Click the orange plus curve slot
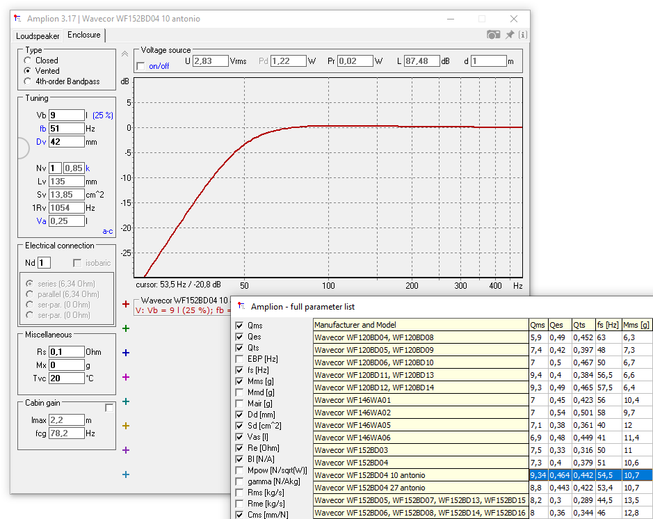 pyautogui.click(x=126, y=426)
